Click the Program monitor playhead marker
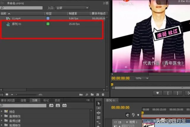The width and height of the screenshot is (190, 127). coord(112,84)
